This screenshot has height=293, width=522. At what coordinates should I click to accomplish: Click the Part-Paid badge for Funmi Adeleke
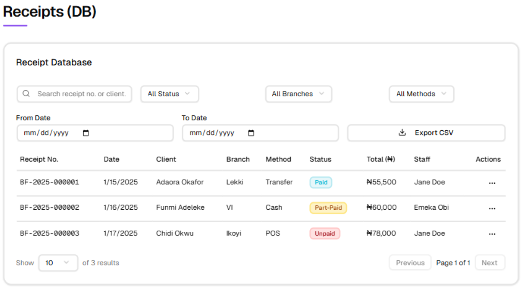328,208
